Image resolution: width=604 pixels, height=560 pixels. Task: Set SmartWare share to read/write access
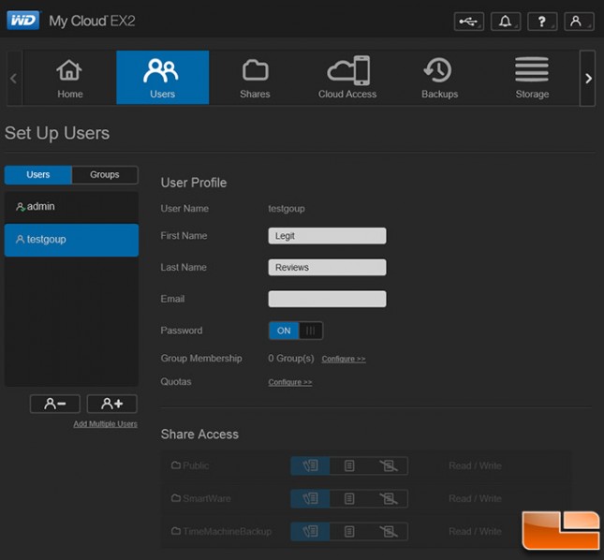pyautogui.click(x=310, y=499)
